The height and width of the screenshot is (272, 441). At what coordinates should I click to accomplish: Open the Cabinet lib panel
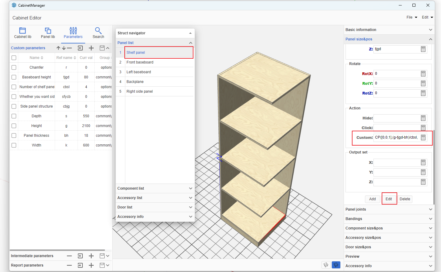(x=23, y=33)
